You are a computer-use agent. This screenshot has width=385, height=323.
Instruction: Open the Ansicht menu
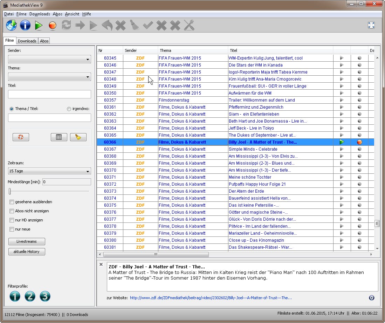72,14
